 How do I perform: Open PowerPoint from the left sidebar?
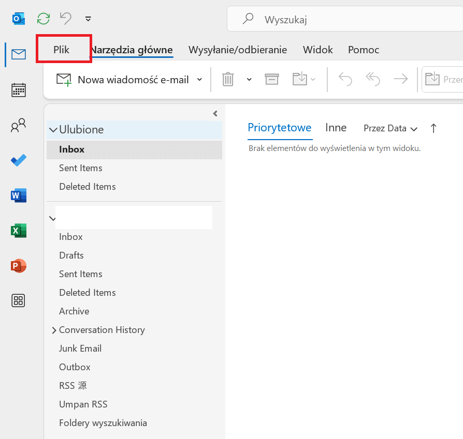point(19,266)
